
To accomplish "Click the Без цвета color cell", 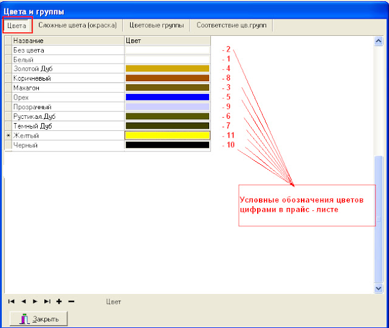I will (x=167, y=50).
